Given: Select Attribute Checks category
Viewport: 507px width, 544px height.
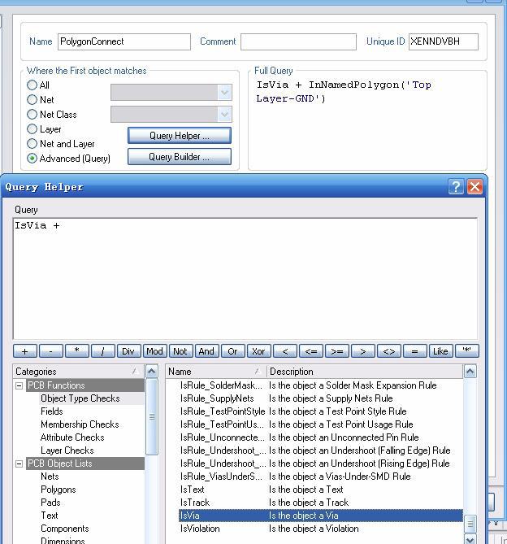Looking at the screenshot, I should tap(72, 437).
